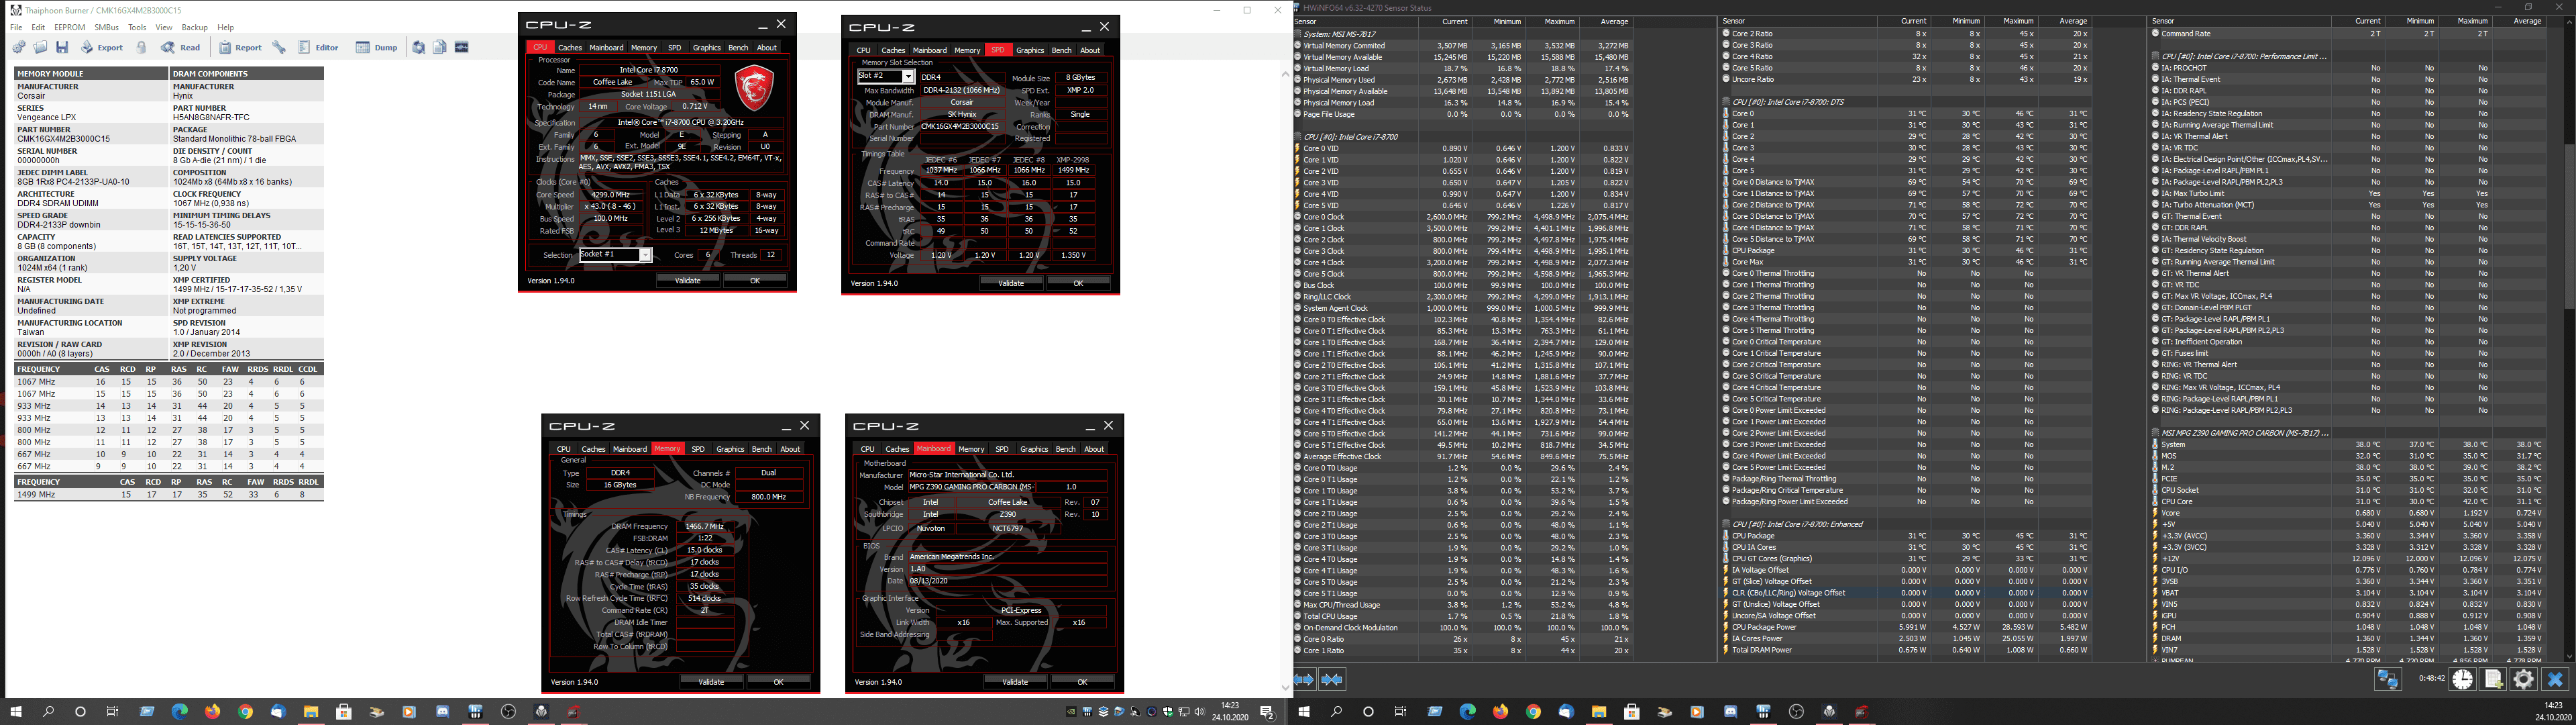Click the volume speaker icon in system tray

click(1199, 713)
